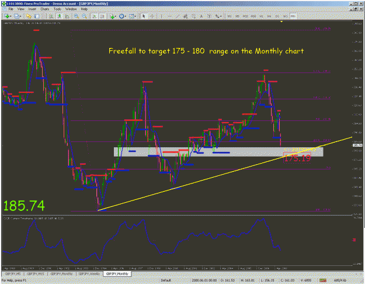Screen dimensions: 365x284
Task: Open the GBPJPY,M5 chart tab
Action: [13, 274]
